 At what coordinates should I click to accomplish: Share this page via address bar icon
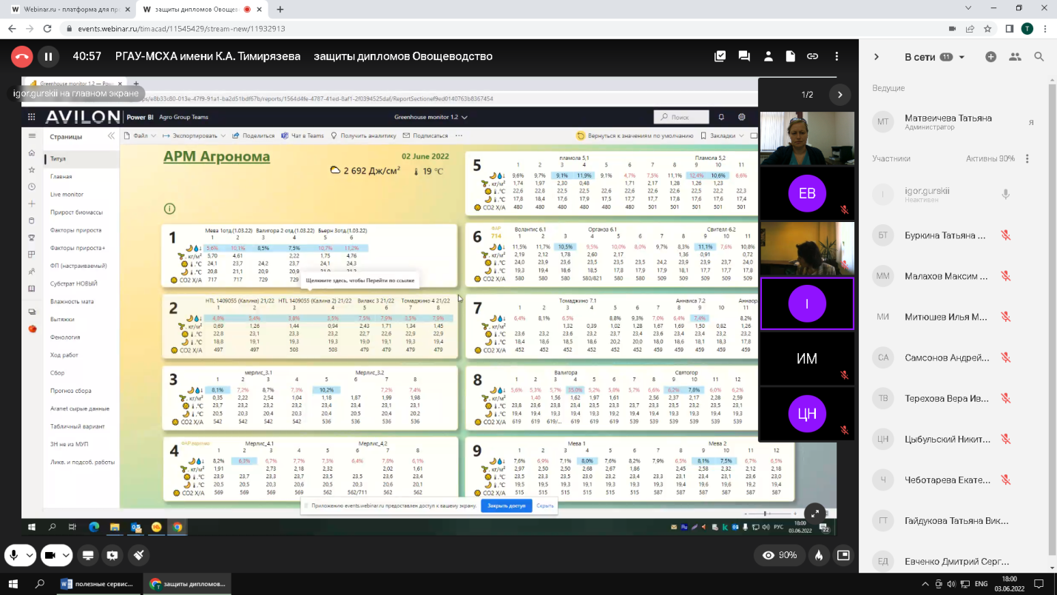point(970,29)
